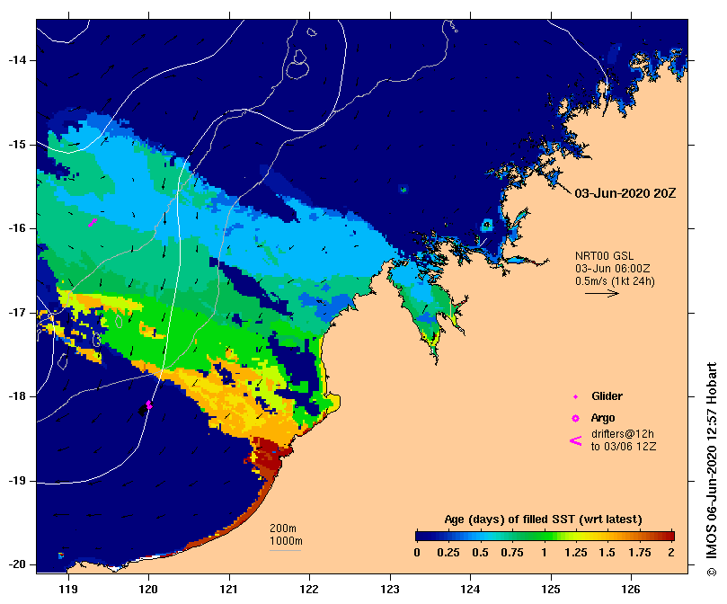Click the grey 1000m depth contour legend line
The image size is (727, 604).
tap(285, 551)
